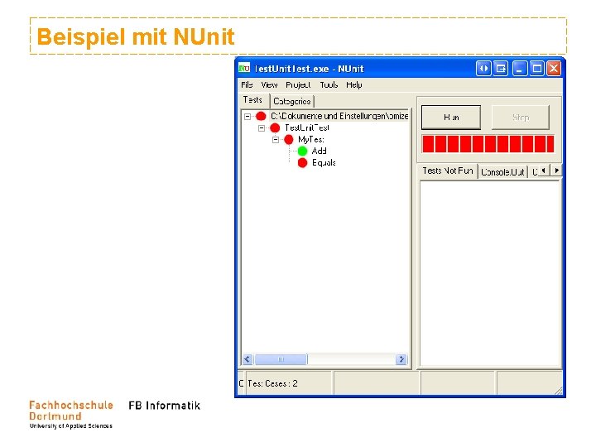The image size is (596, 447).
Task: Open the View menu
Action: click(x=269, y=84)
